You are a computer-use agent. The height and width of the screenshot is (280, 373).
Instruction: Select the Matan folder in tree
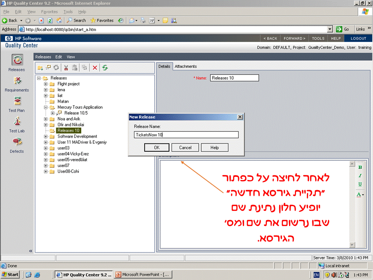click(x=63, y=101)
